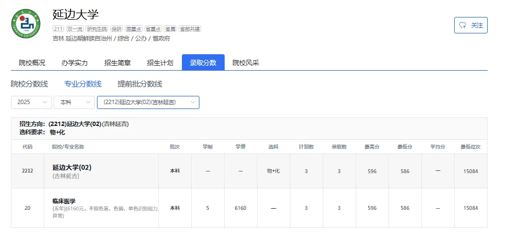
Task: Open (2212)延边大学(02) direction dropdown
Action: pos(148,102)
